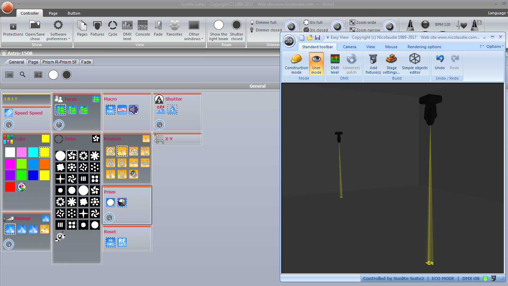Select the RESET icon in Reset group
The height and width of the screenshot is (286, 508).
[x=122, y=242]
